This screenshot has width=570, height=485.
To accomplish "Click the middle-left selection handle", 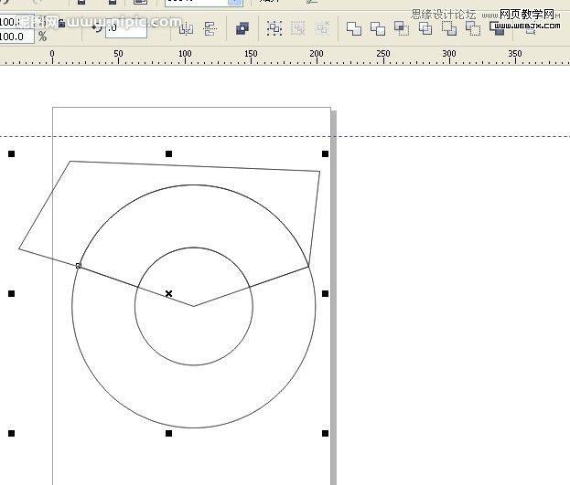I will [x=12, y=293].
